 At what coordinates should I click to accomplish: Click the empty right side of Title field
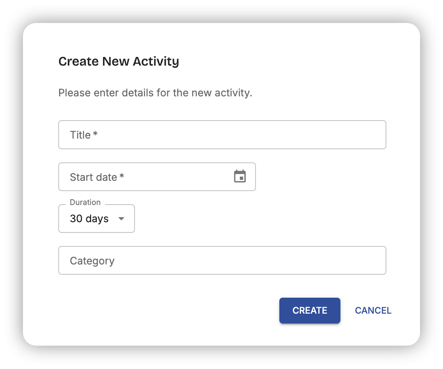coord(328,135)
